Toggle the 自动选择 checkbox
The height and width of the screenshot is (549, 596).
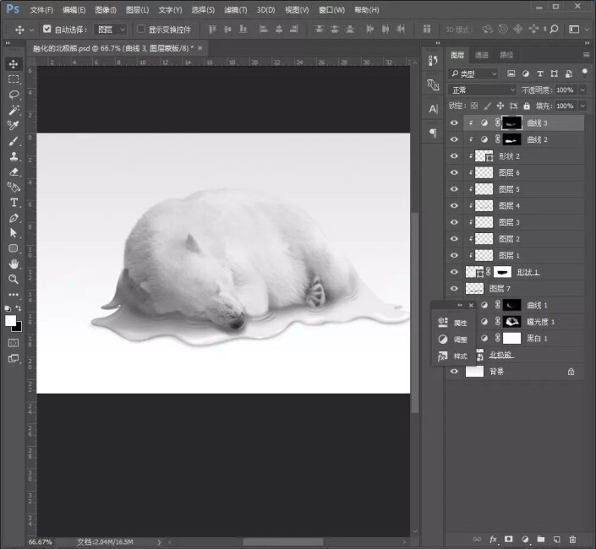(46, 29)
